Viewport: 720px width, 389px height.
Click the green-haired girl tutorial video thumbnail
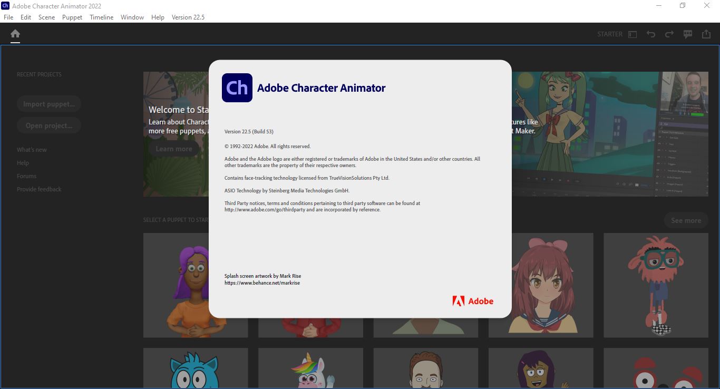(x=610, y=134)
